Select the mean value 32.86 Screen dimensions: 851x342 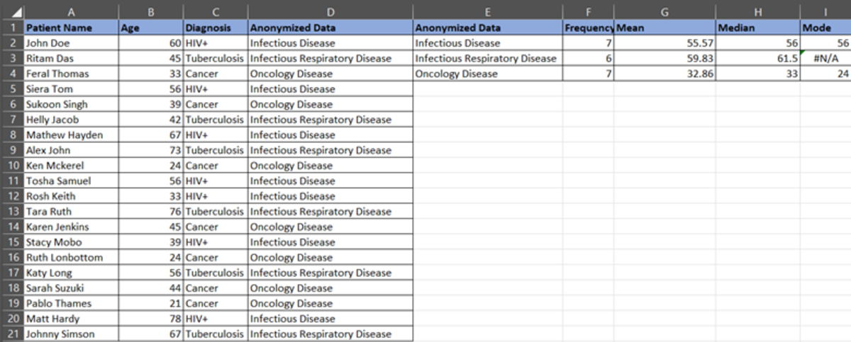[664, 74]
